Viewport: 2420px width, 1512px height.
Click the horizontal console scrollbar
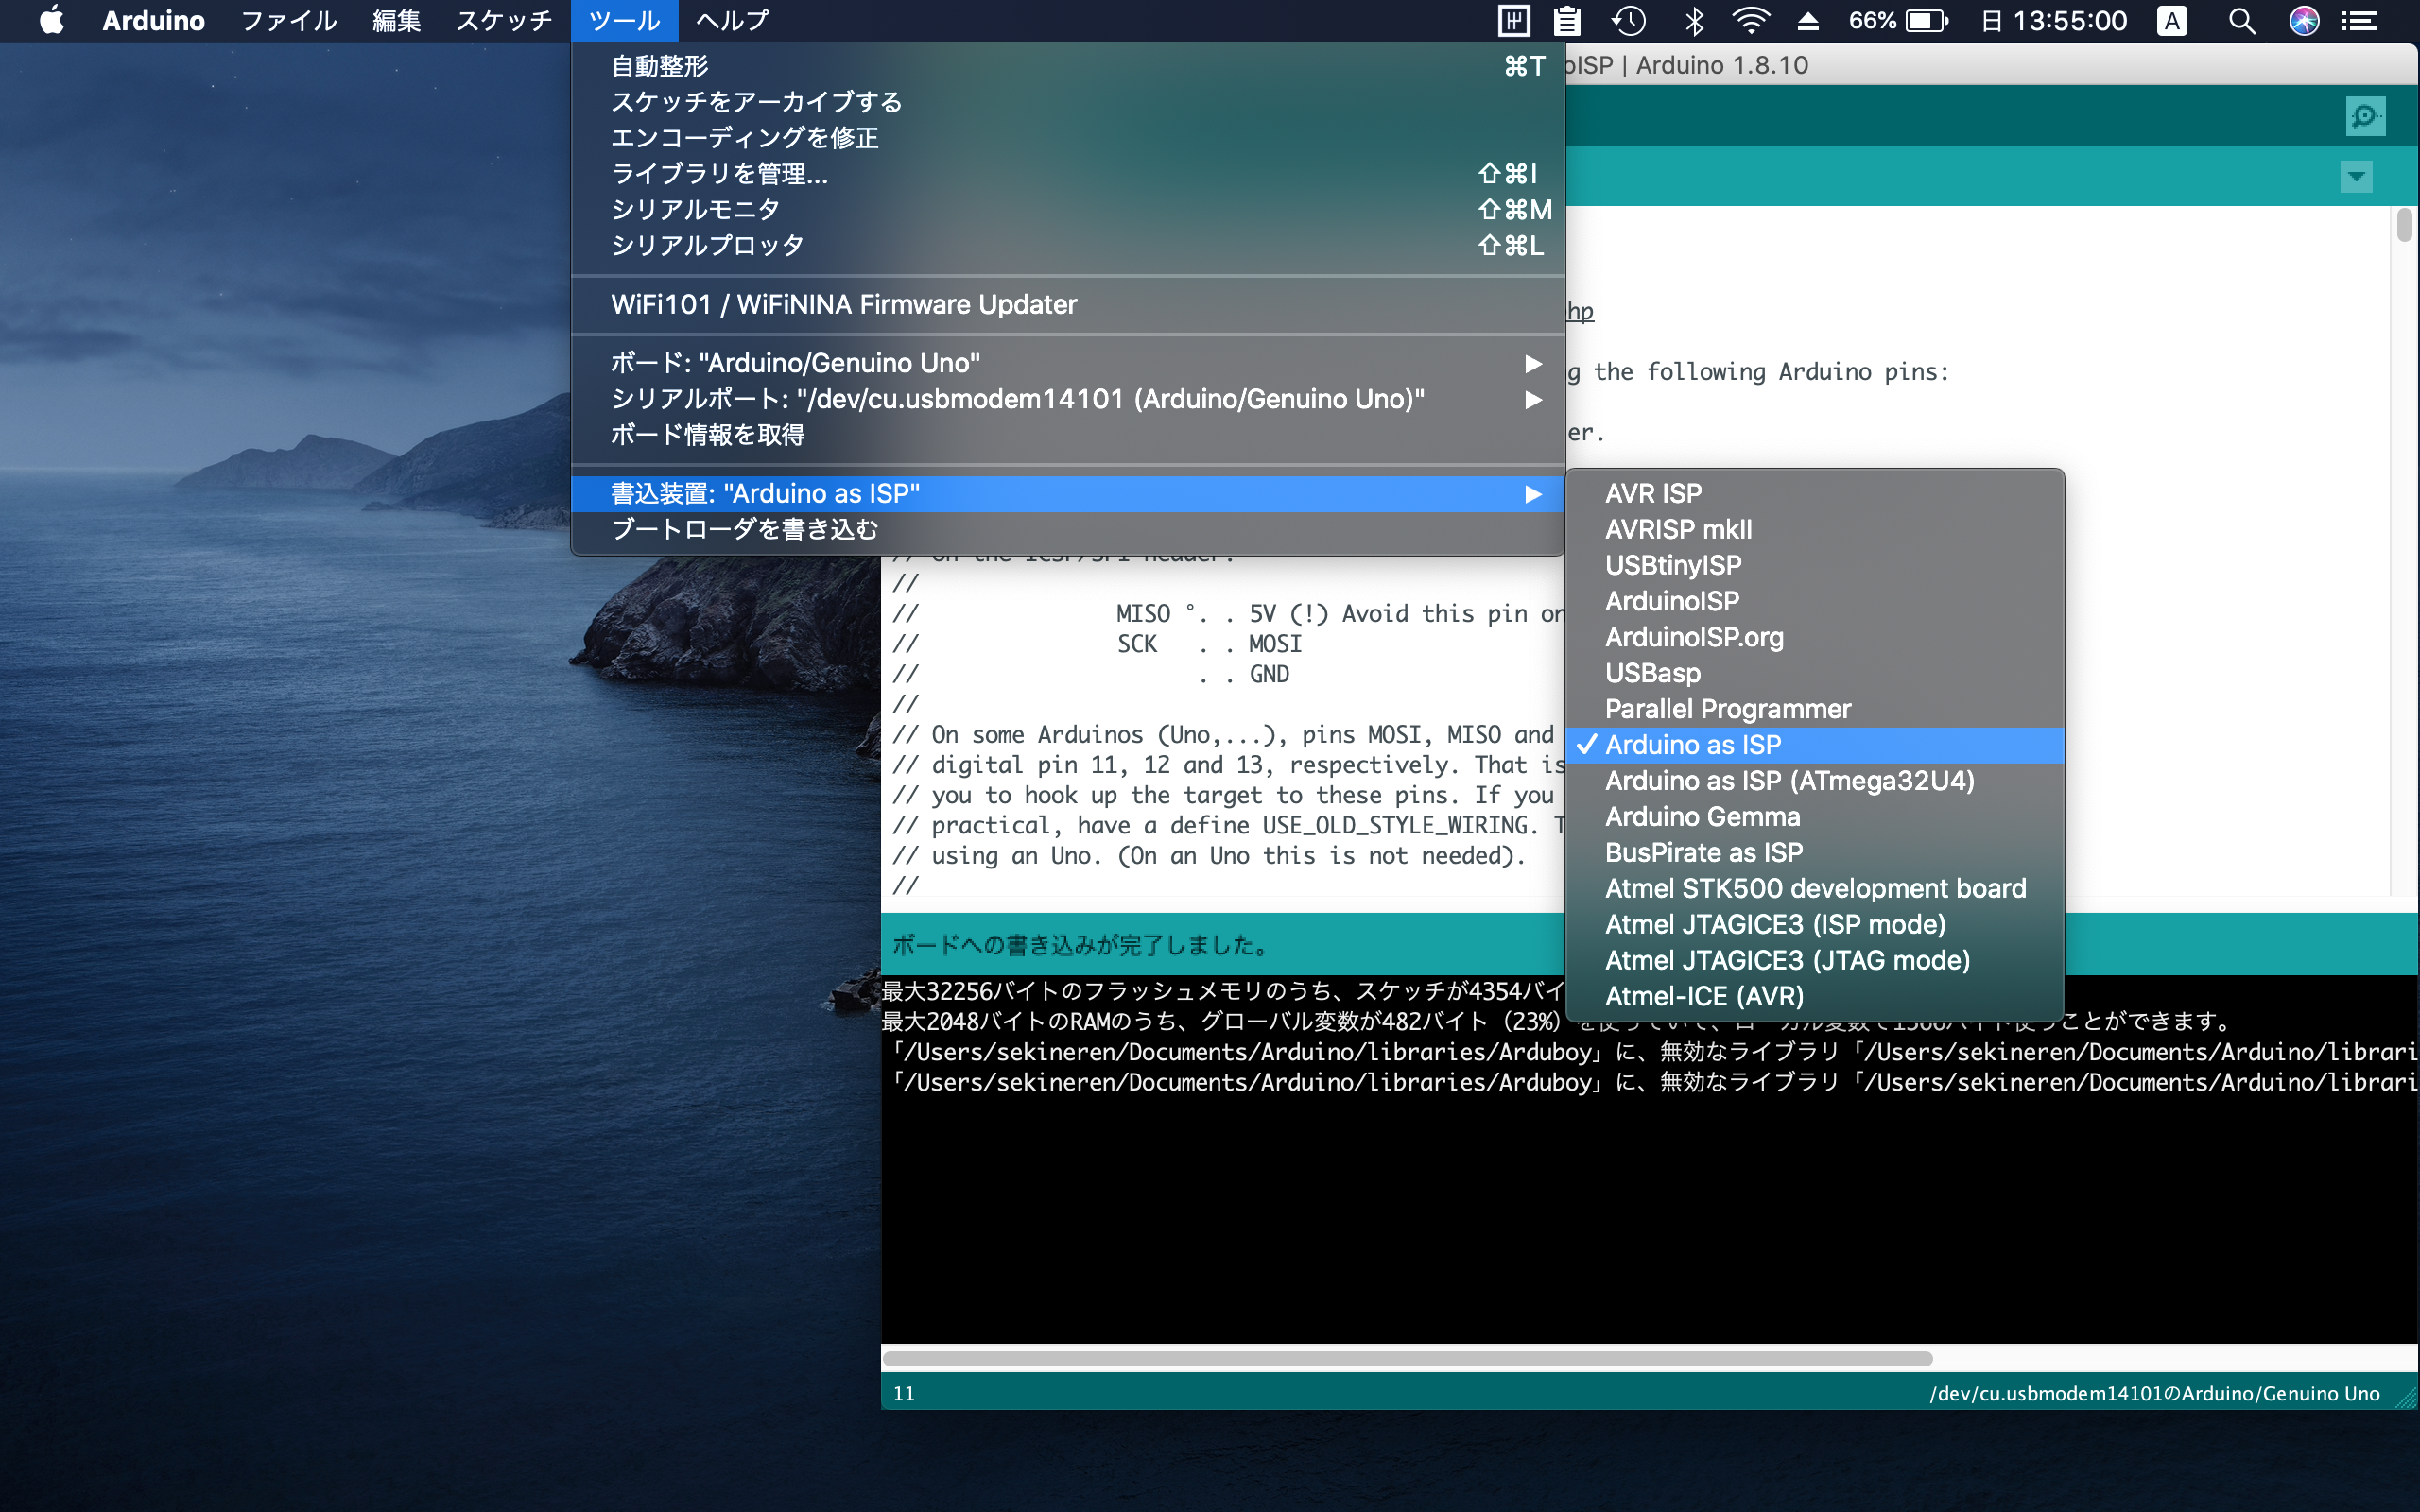point(1406,1359)
